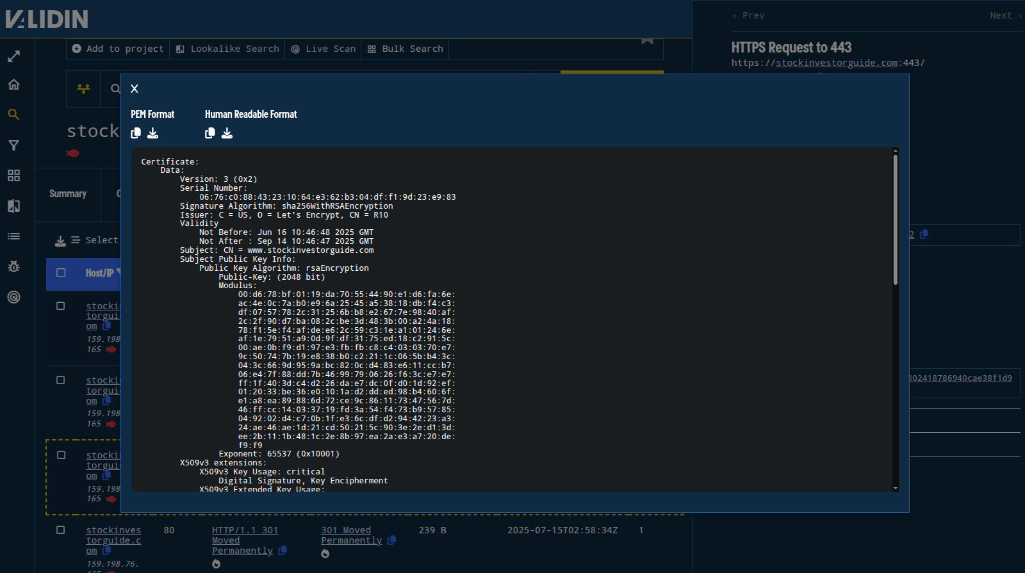1025x573 pixels.
Task: Check the second stockinvestorguide row checkbox
Action: (x=61, y=380)
